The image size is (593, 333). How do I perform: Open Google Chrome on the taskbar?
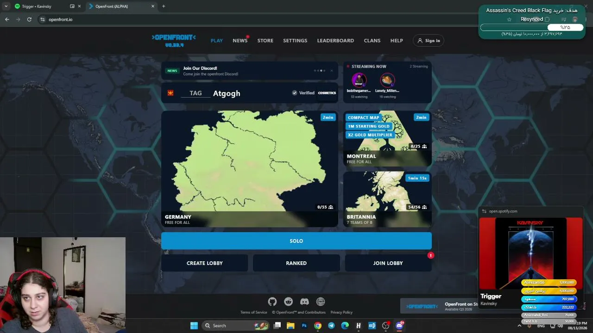(318, 326)
